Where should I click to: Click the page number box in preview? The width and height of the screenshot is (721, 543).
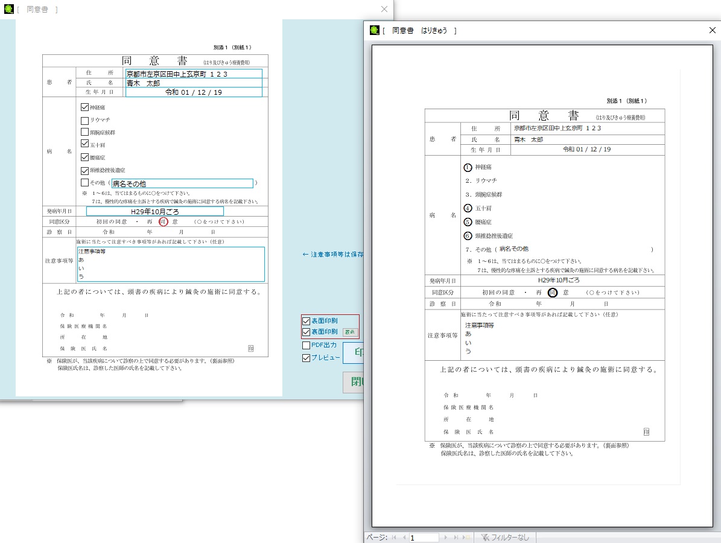pos(424,538)
